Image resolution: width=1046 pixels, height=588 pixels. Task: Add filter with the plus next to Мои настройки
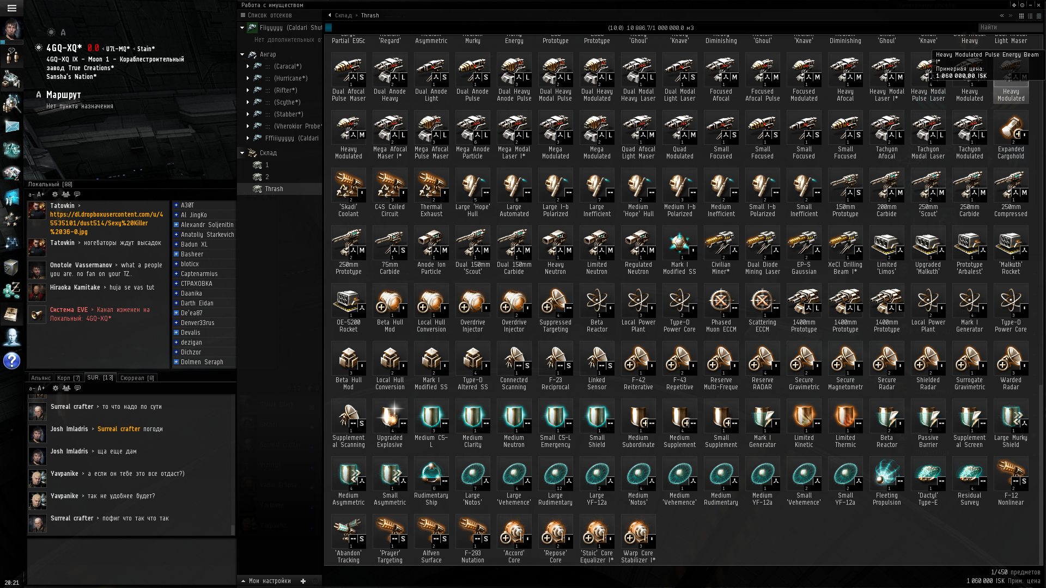pos(303,581)
